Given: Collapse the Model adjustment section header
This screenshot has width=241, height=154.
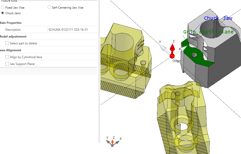Looking at the screenshot, I should (x=13, y=37).
